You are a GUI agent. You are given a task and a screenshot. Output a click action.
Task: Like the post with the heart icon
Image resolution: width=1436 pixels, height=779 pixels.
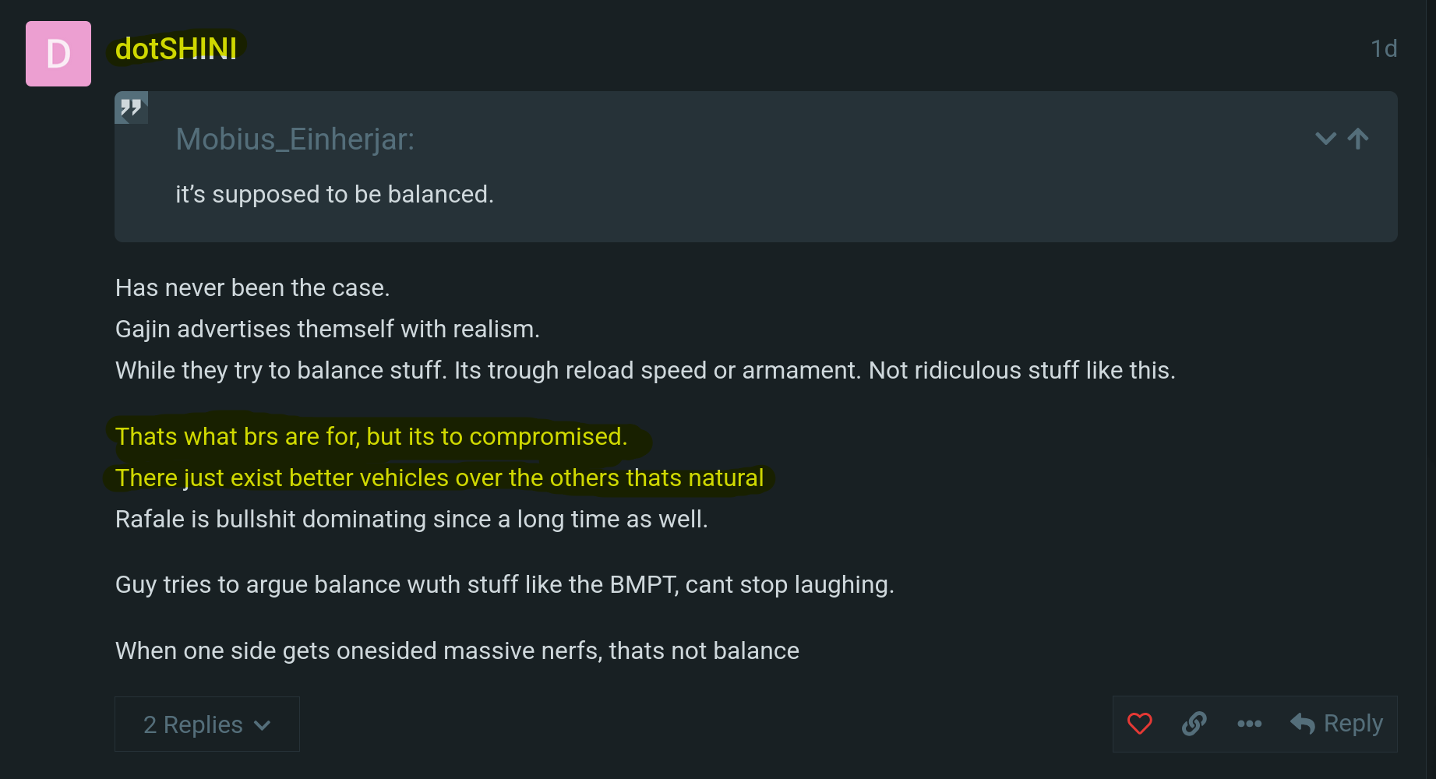pyautogui.click(x=1139, y=724)
